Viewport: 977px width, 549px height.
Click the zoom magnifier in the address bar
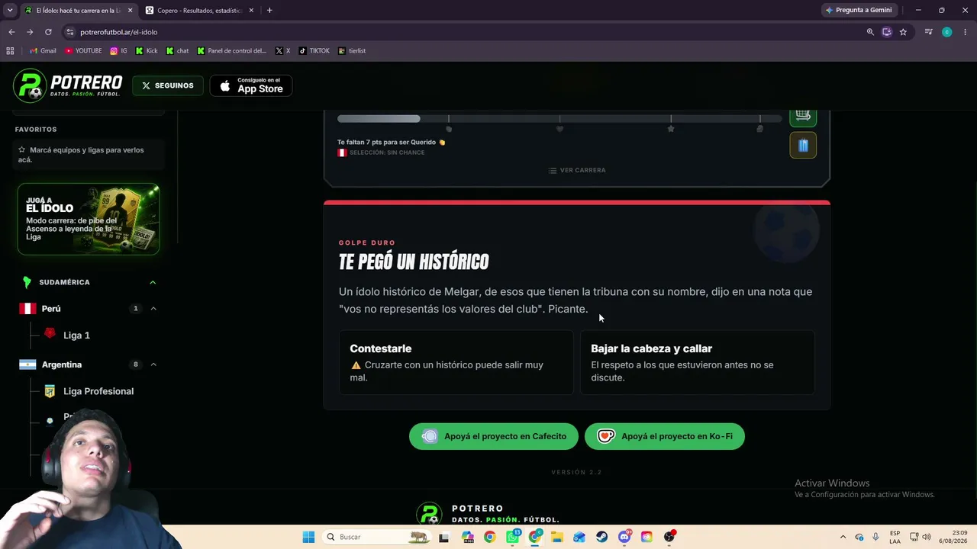pyautogui.click(x=870, y=32)
